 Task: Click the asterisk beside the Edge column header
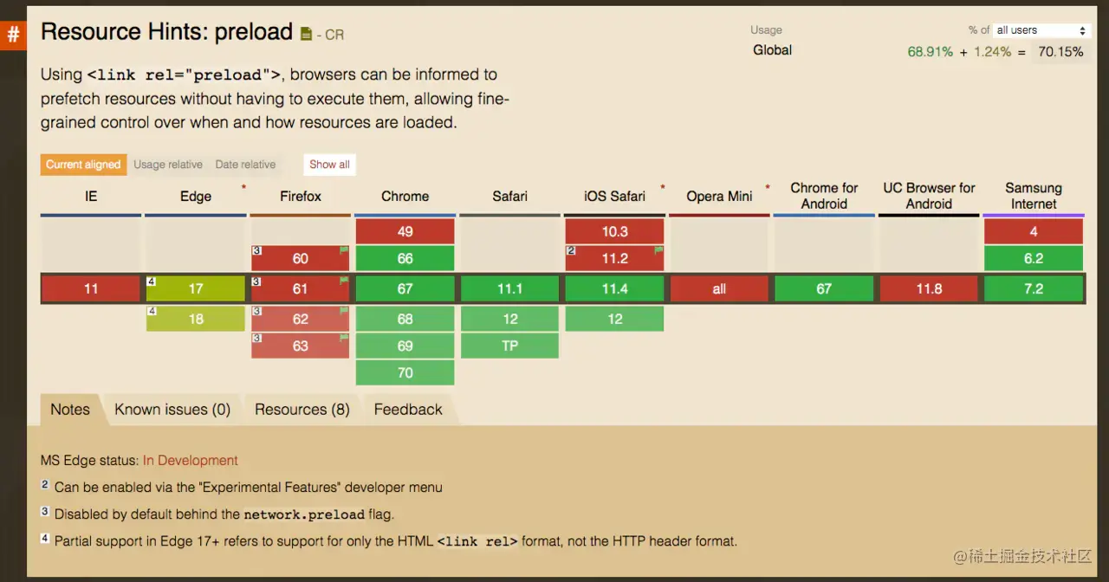[243, 185]
